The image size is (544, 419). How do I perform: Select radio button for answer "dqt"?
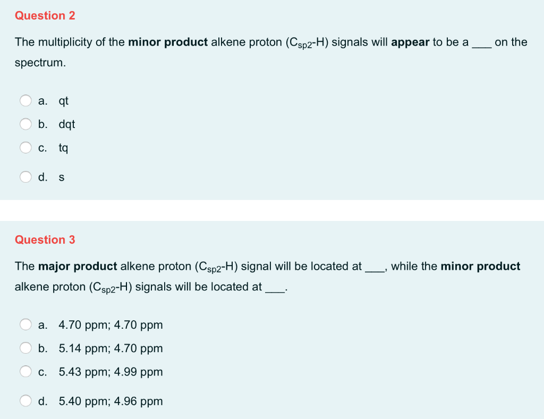(25, 124)
